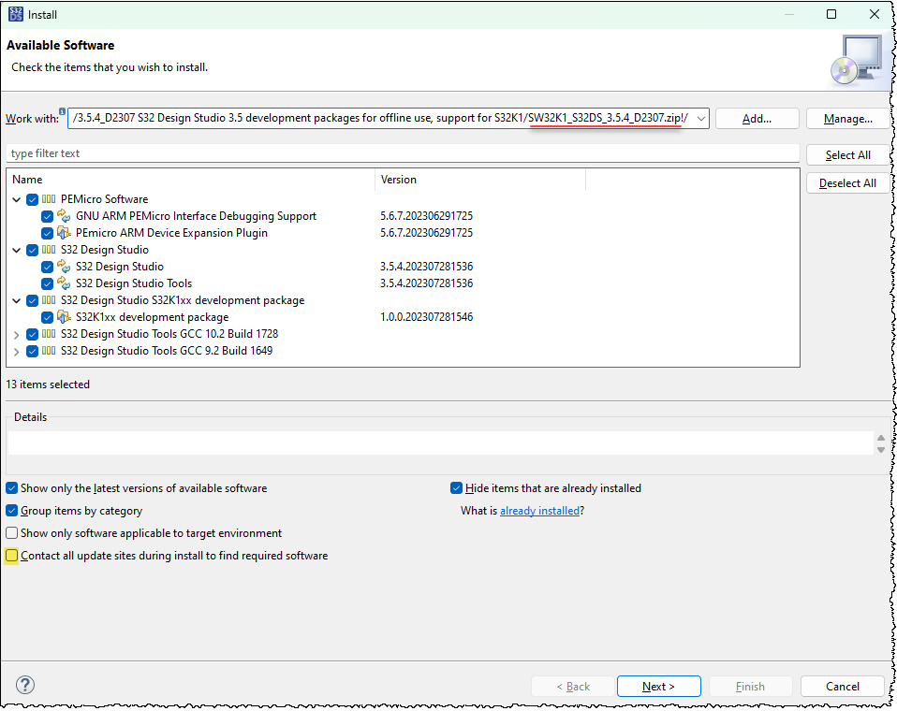Click the Details scroll down arrow
This screenshot has height=711, width=897.
881,450
